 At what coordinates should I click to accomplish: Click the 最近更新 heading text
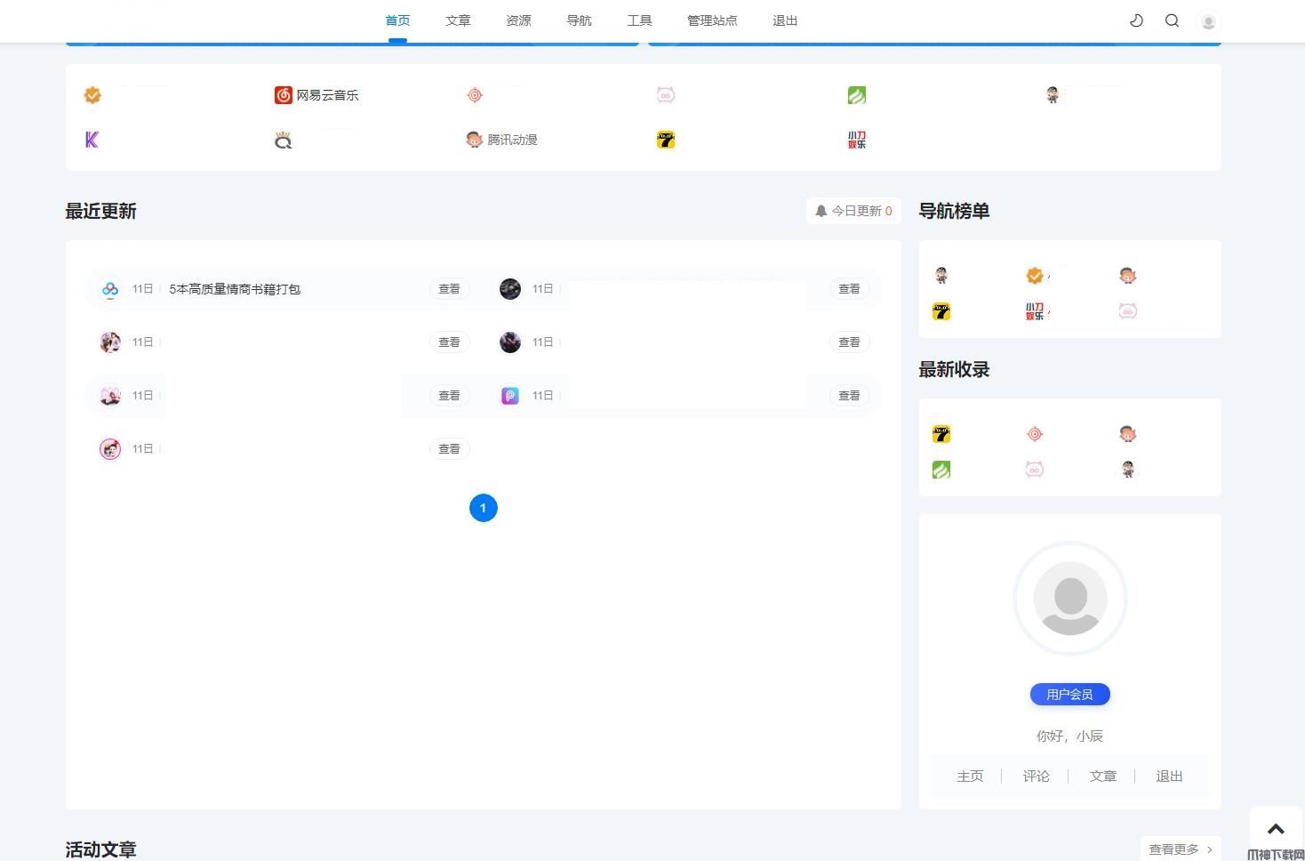click(x=100, y=211)
